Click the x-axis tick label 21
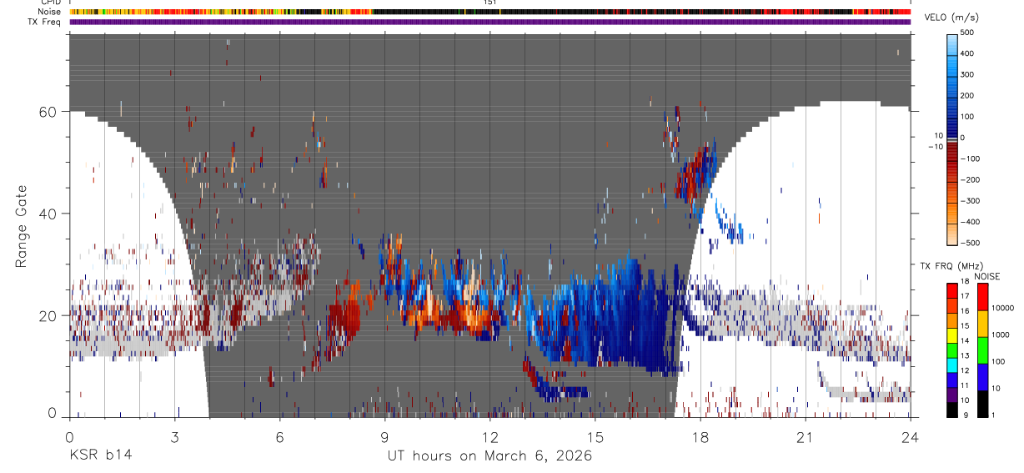Viewport: 1024px width, 473px height. click(806, 437)
